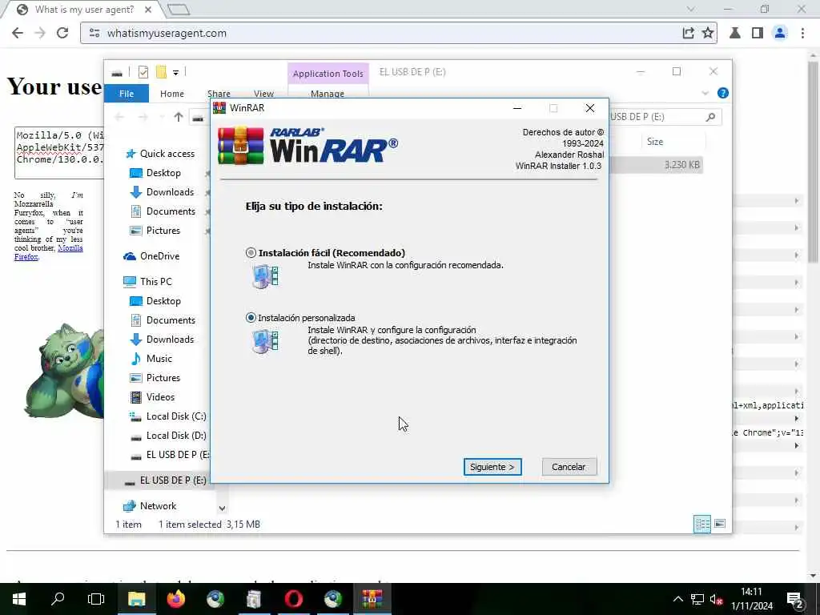Open the Manage tab in Explorer

coord(328,94)
